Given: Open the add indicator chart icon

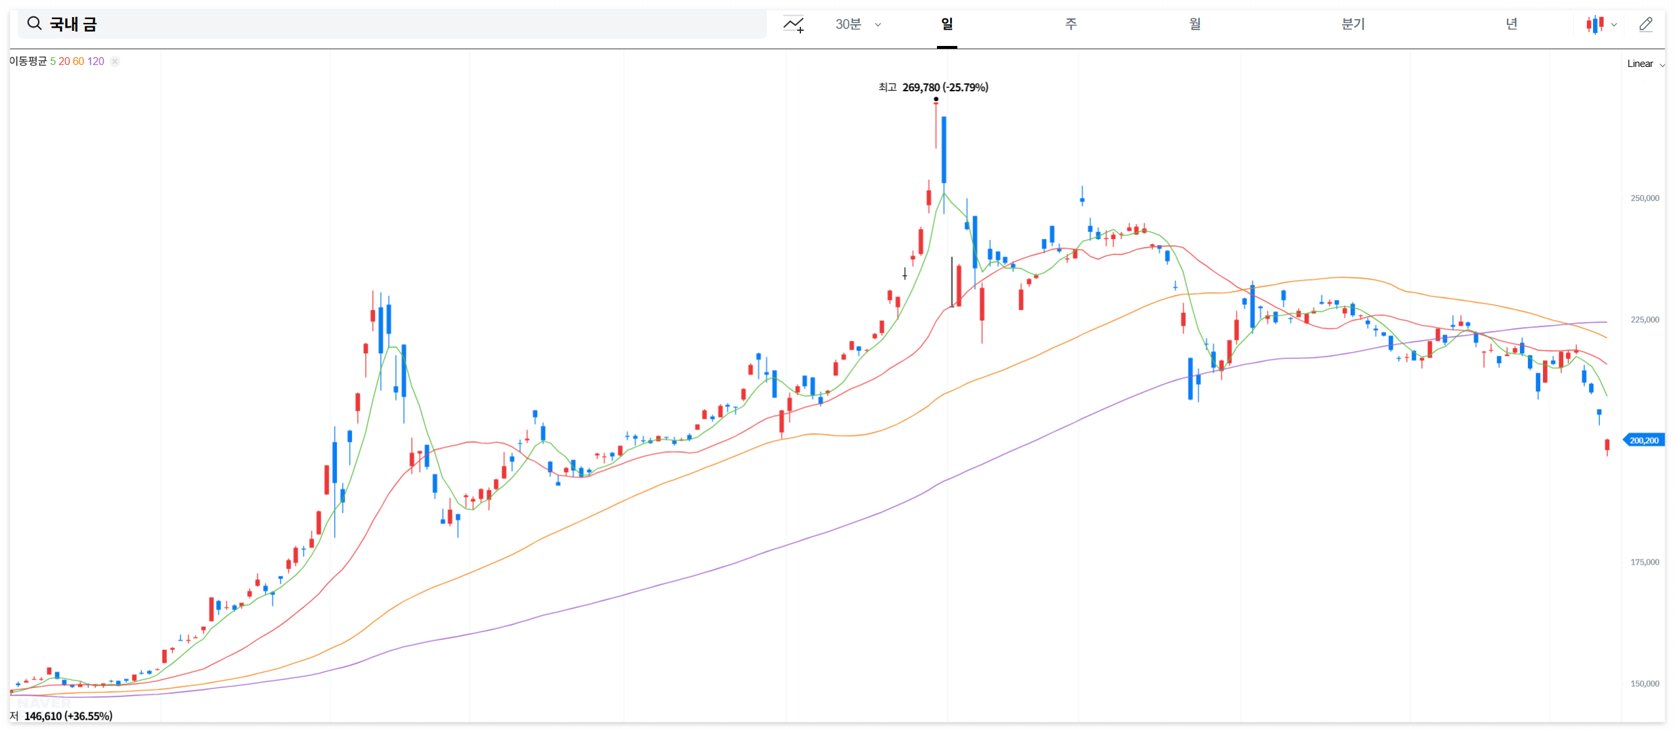Looking at the screenshot, I should click(793, 24).
